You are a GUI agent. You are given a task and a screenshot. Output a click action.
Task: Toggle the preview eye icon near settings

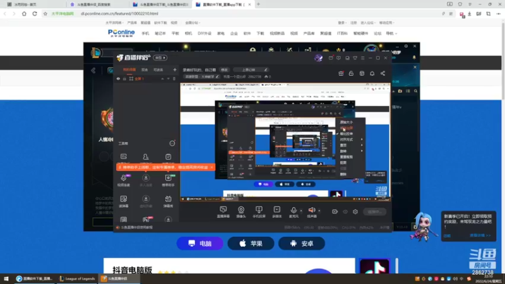pos(345,211)
